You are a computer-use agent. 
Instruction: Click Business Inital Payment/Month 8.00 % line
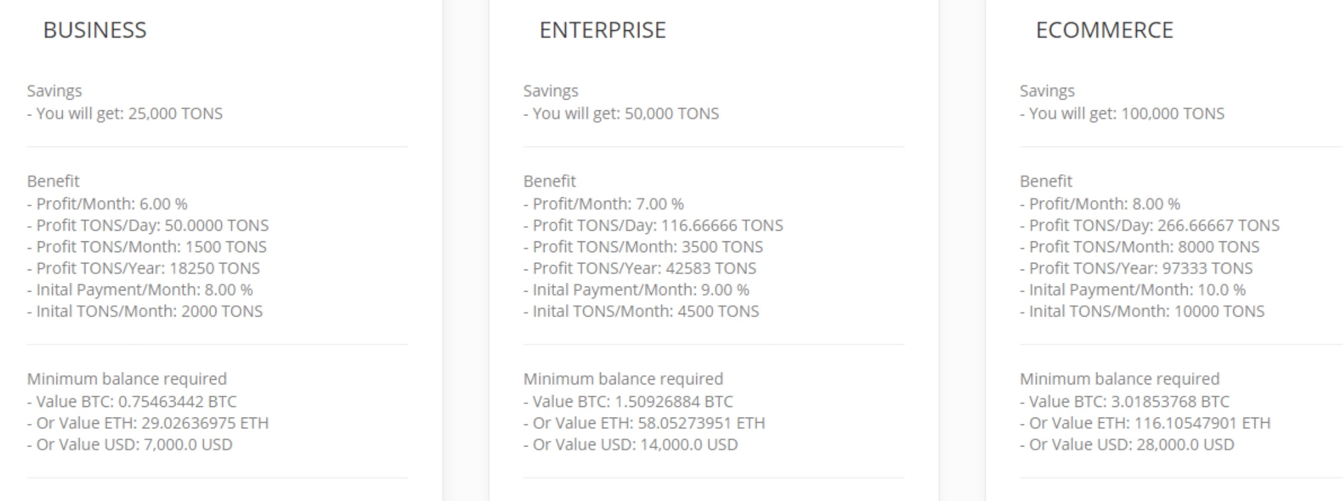point(140,290)
